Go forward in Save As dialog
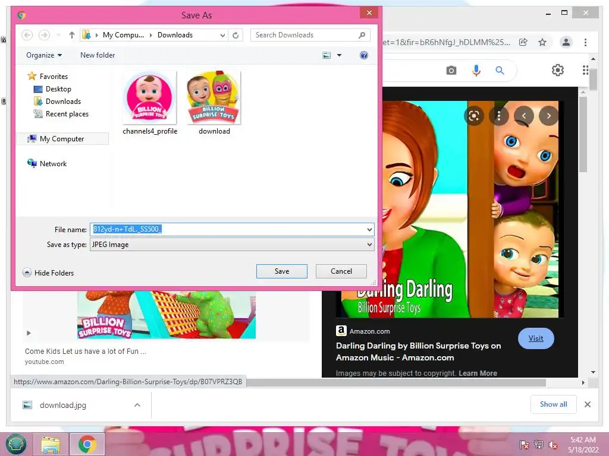 (44, 35)
